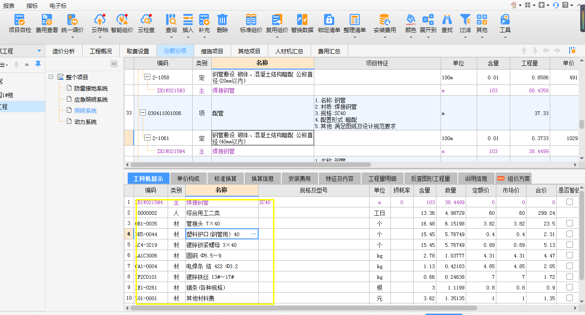Toggle 是否暂估 checkbox for 镀锌铁丝 row
585x315 pixels.
pos(569,276)
